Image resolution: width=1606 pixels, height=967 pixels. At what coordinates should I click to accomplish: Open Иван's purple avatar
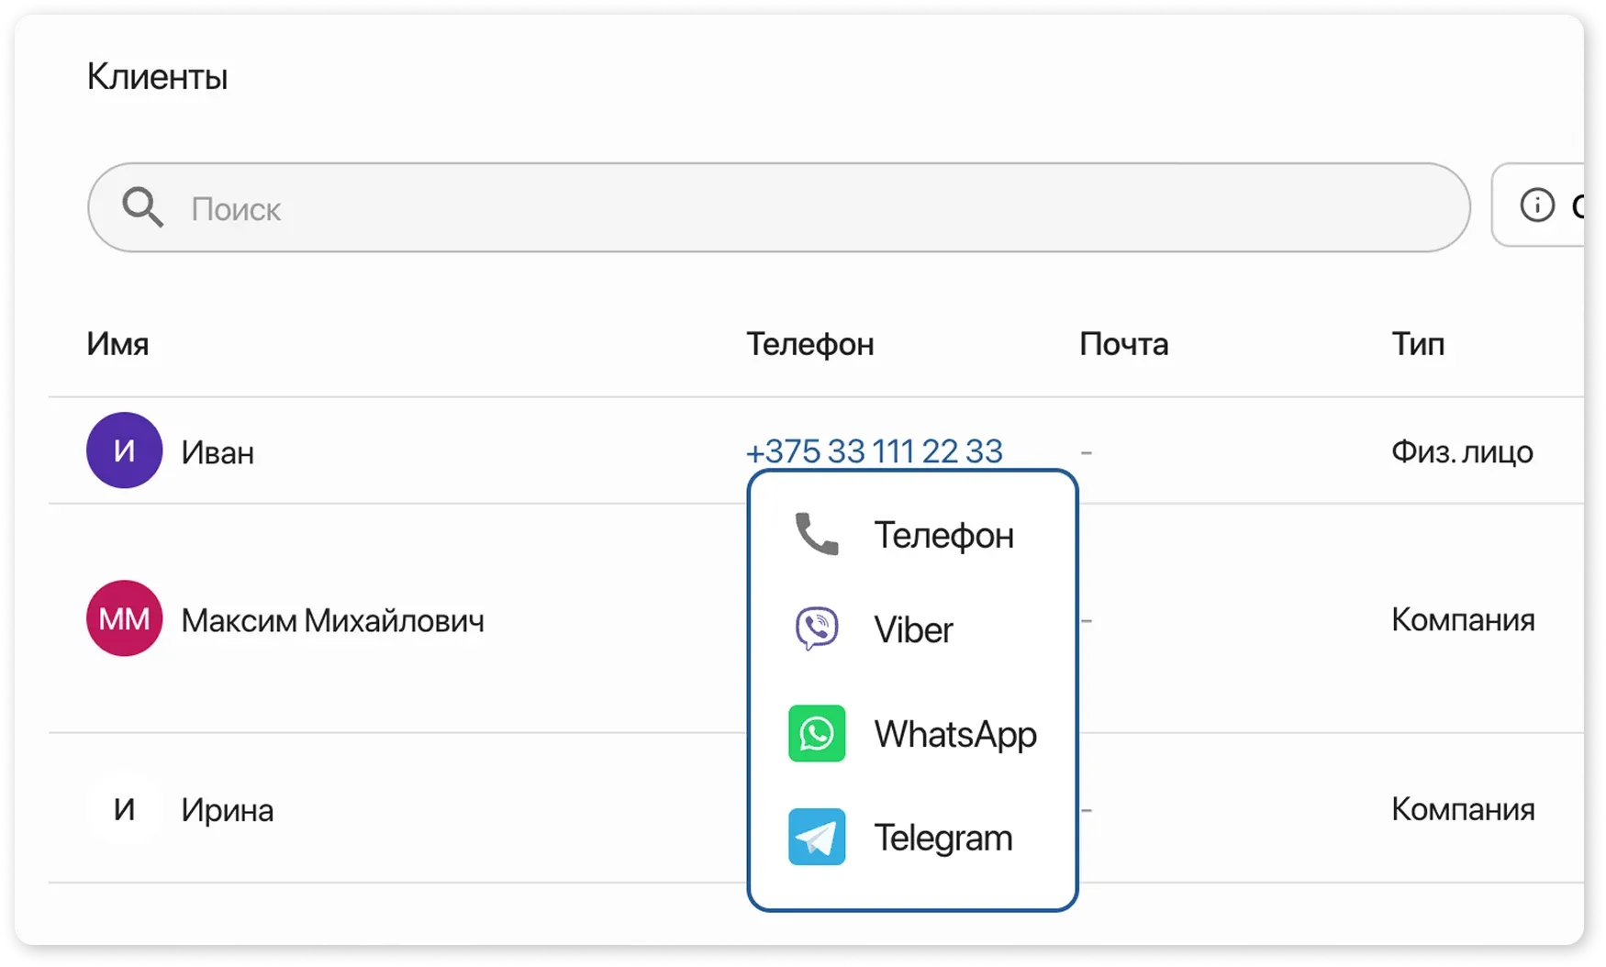click(x=125, y=450)
